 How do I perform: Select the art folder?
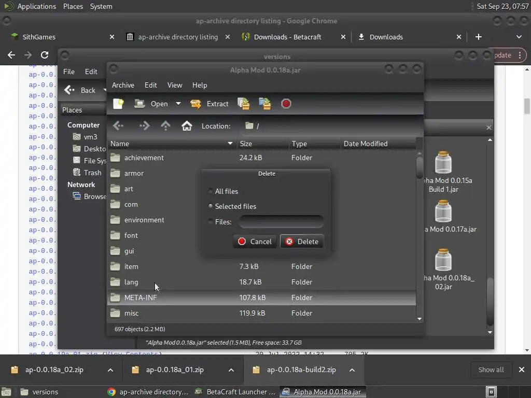(x=129, y=189)
